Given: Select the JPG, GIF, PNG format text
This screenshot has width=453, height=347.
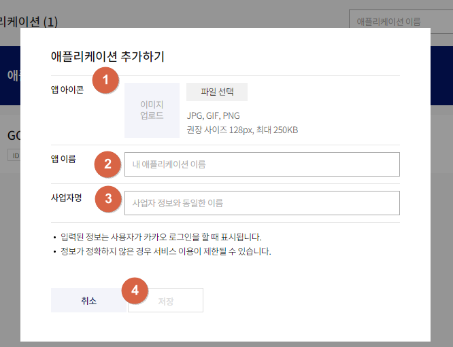Looking at the screenshot, I should coord(213,115).
